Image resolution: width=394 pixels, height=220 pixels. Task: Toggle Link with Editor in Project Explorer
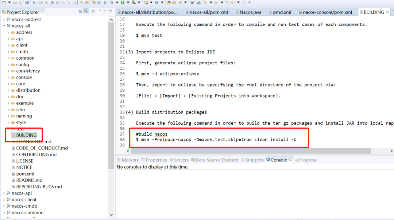(x=86, y=11)
